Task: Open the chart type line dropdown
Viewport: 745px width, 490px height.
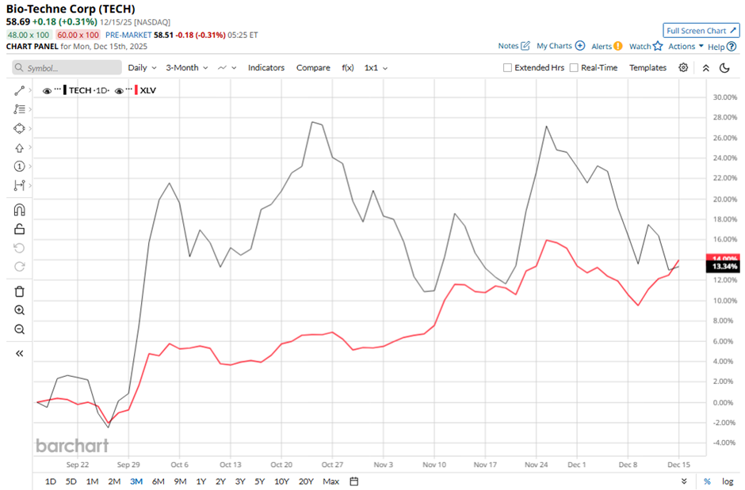Action: (227, 68)
